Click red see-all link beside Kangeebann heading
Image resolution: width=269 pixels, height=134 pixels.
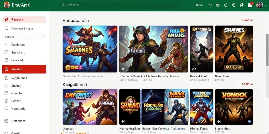coord(247,84)
